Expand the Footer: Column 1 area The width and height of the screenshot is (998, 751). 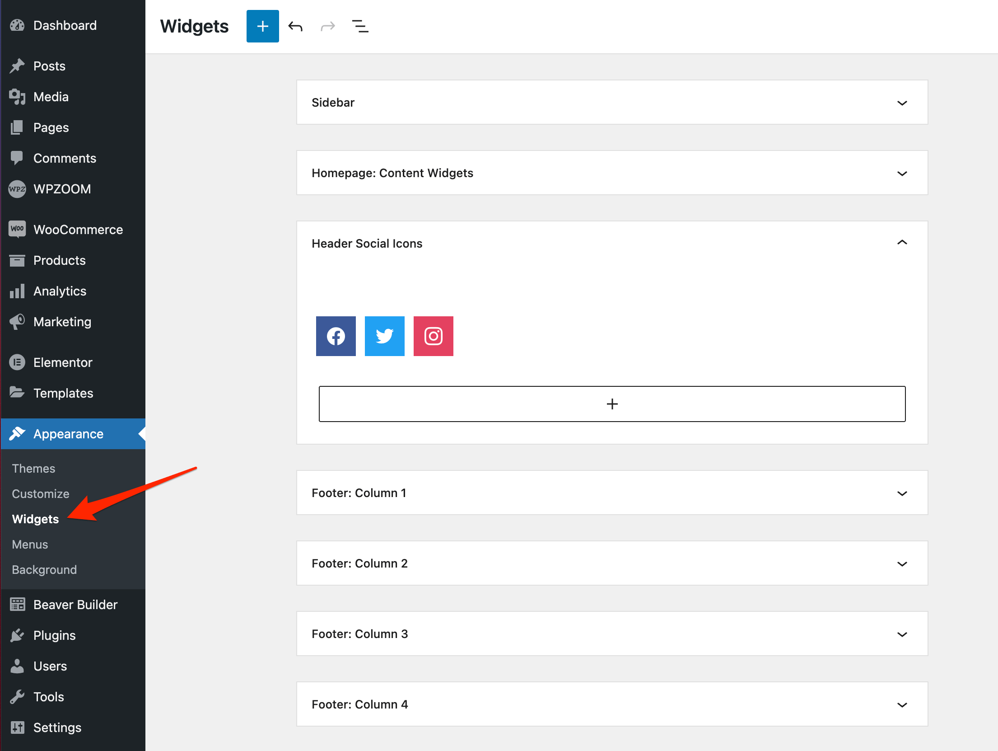902,493
